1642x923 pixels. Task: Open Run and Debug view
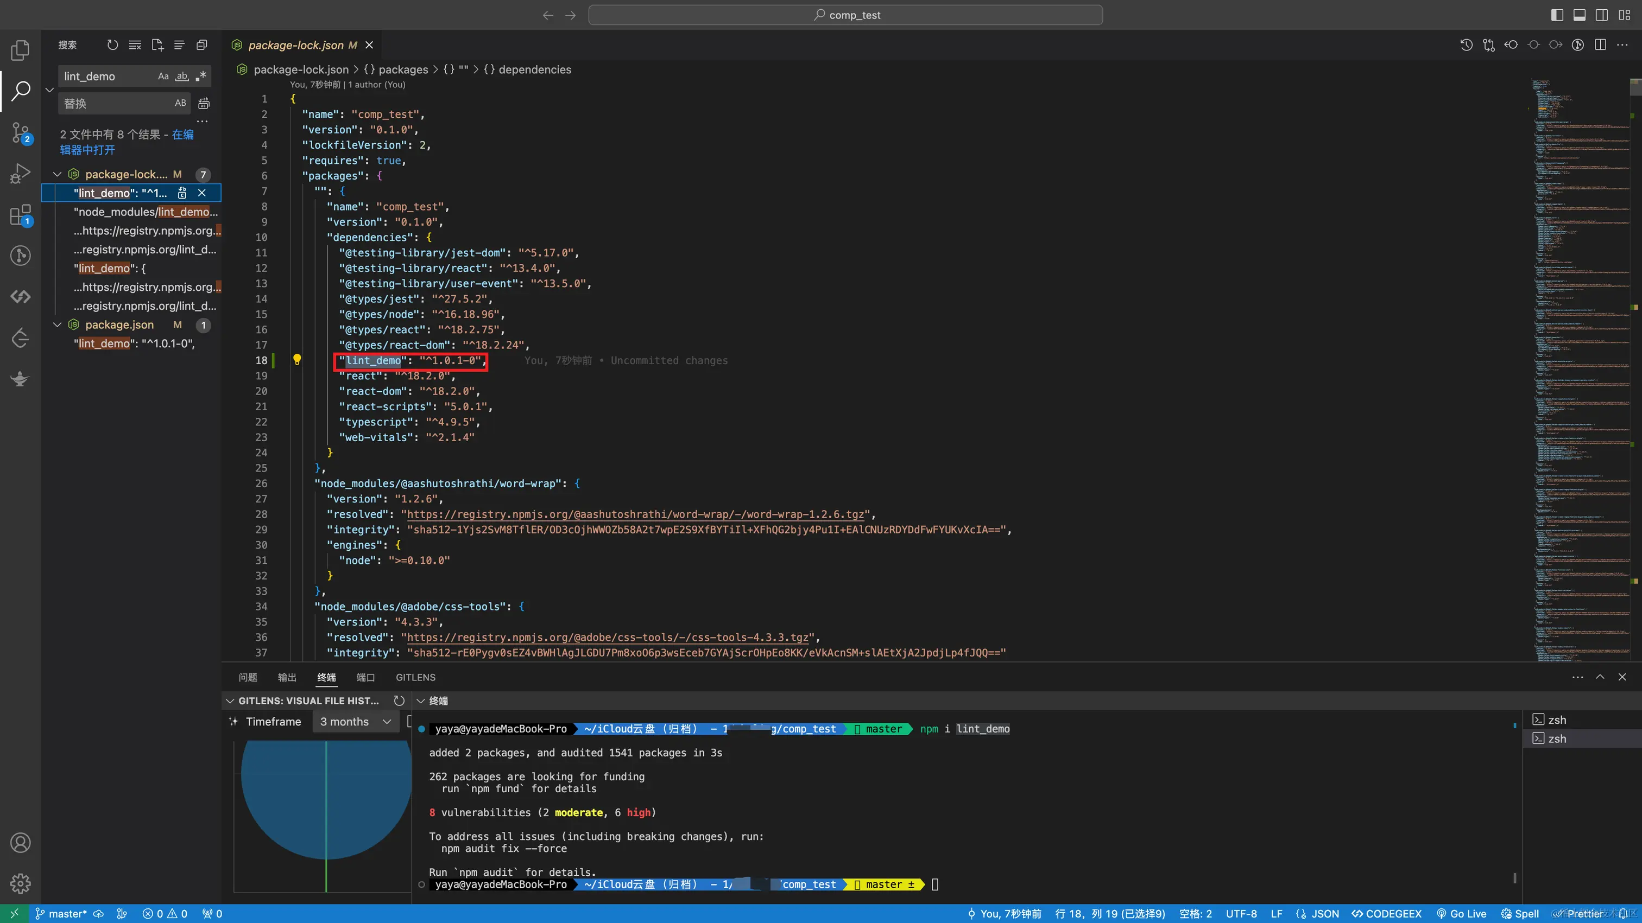click(21, 173)
